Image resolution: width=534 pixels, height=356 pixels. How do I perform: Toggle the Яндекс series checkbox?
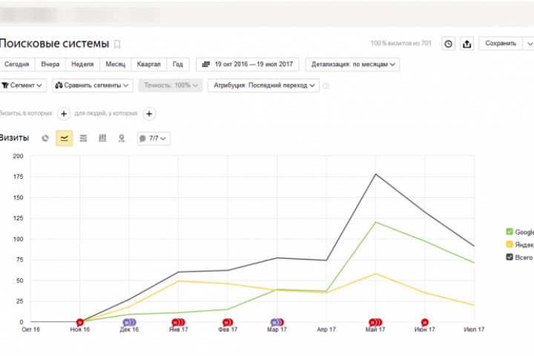(x=510, y=244)
